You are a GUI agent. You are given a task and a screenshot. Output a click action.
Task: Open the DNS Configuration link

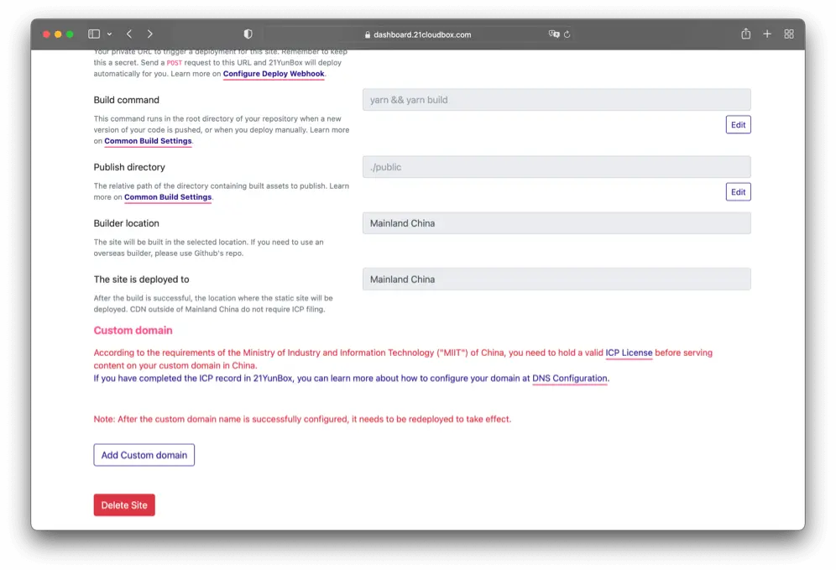[x=569, y=379]
